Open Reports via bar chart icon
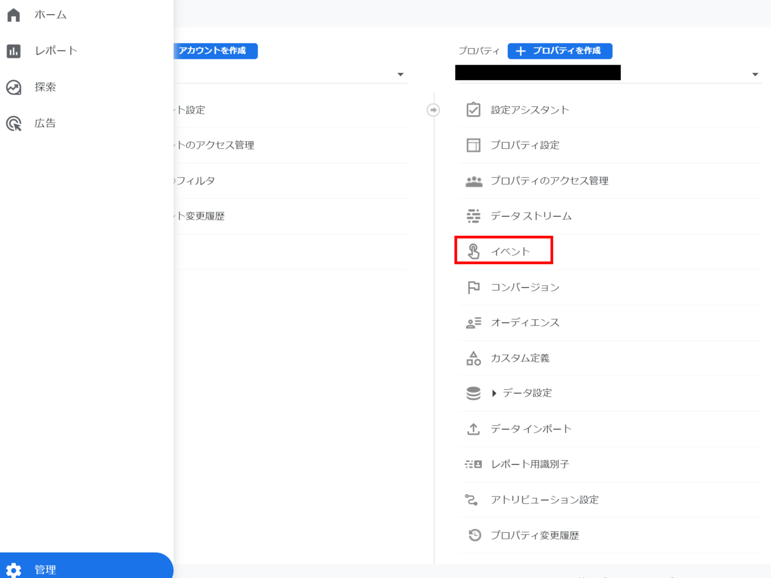The height and width of the screenshot is (578, 771). tap(14, 51)
